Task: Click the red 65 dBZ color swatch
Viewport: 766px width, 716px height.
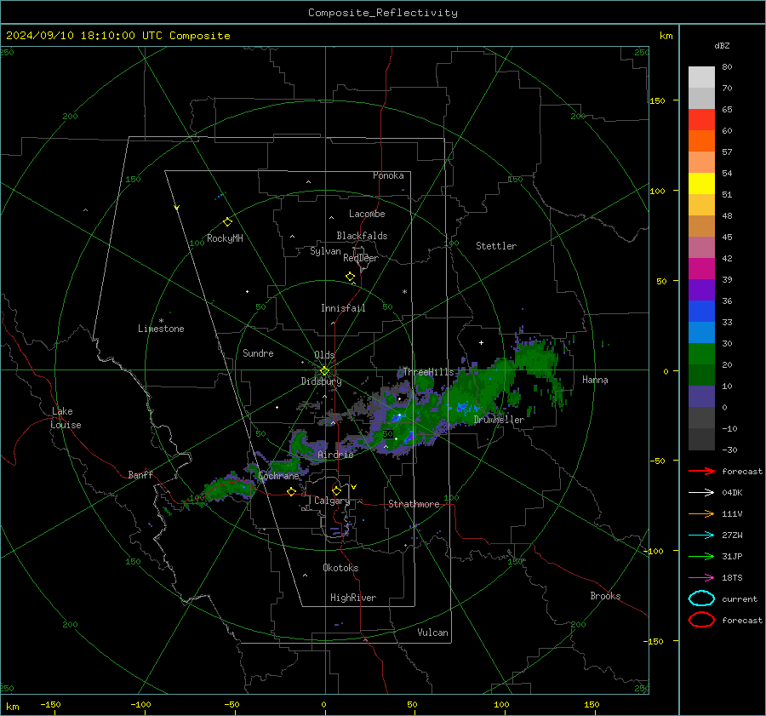Action: pos(701,119)
